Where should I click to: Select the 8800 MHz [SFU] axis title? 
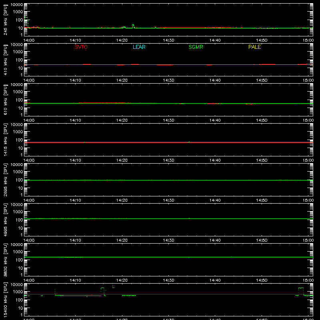pyautogui.click(x=5, y=260)
